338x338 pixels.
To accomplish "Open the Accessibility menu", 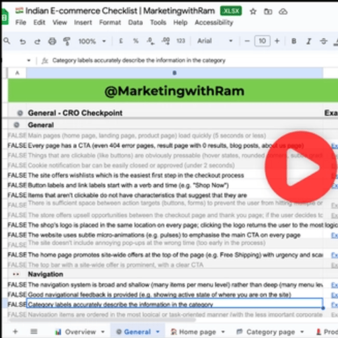I will click(x=214, y=22).
